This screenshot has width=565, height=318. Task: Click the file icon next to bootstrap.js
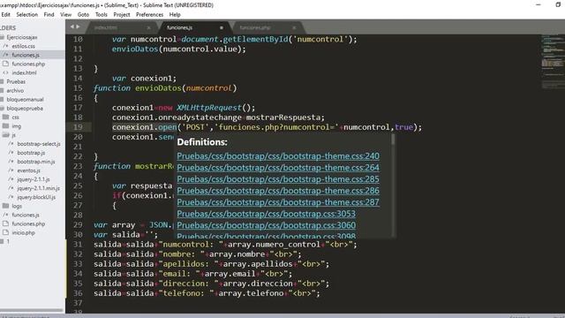pyautogui.click(x=11, y=153)
